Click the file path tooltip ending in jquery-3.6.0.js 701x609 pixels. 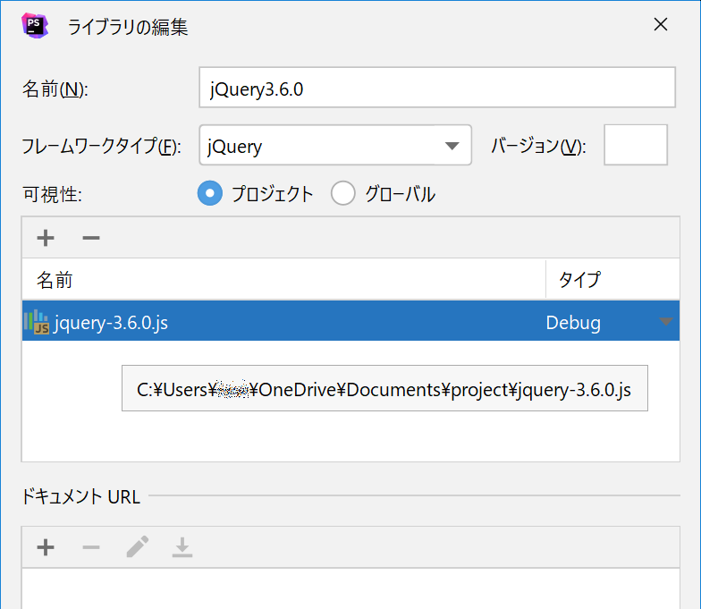click(x=384, y=388)
